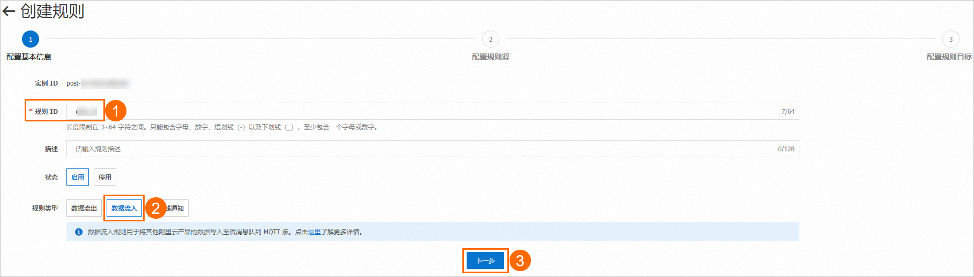Click the 状态 label
Viewport: 974px width, 277px height.
[x=51, y=178]
